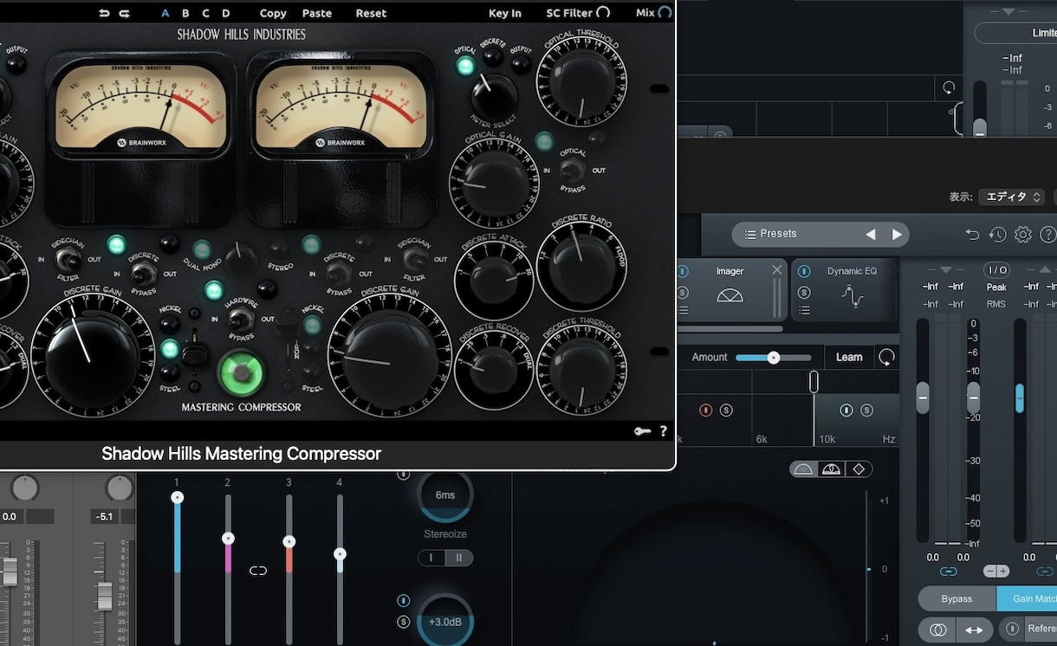Bypass the red 6k band
The height and width of the screenshot is (646, 1057).
(706, 410)
